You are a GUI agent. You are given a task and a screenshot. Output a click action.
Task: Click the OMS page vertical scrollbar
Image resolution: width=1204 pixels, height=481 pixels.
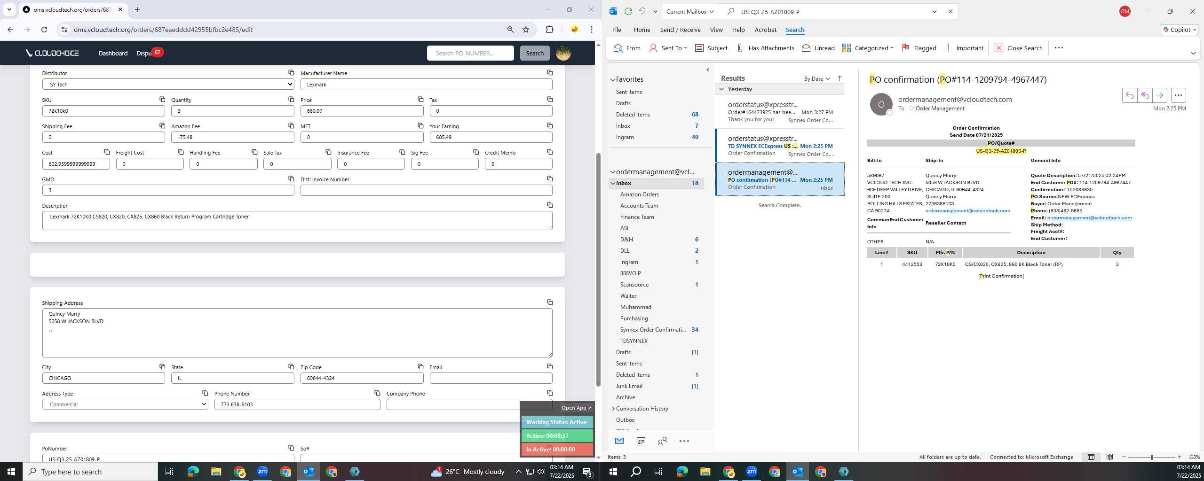coord(598,269)
